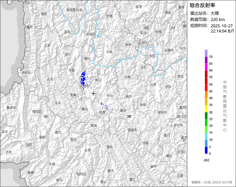Click the 永胜 map label
This screenshot has width=236, height=187.
[x=109, y=52]
